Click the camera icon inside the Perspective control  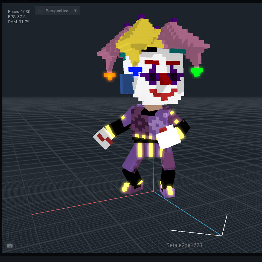pos(40,10)
